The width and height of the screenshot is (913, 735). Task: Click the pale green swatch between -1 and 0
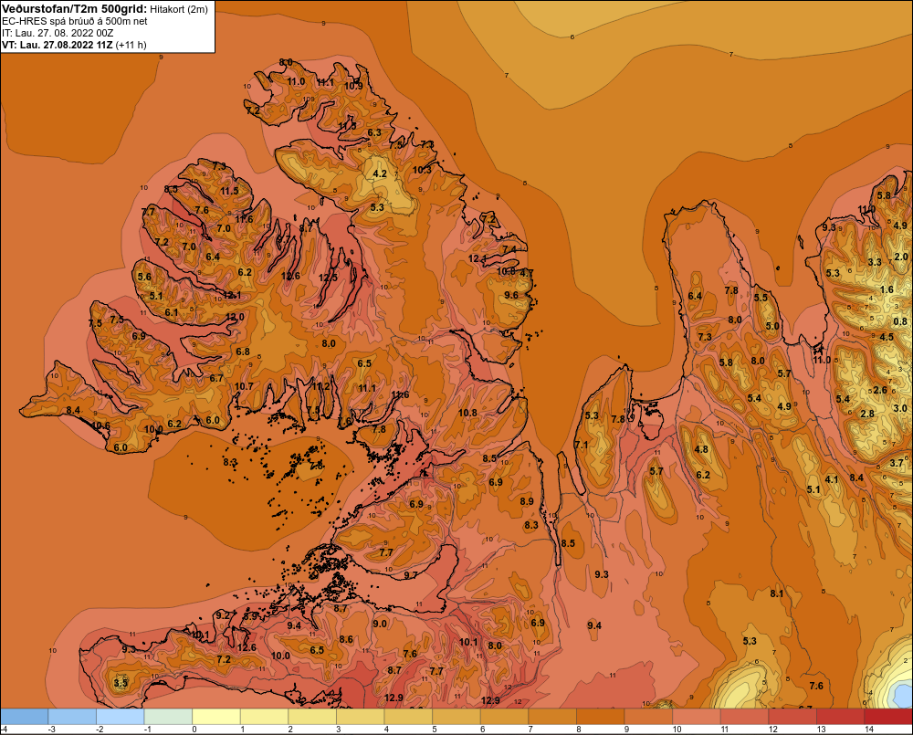(168, 717)
